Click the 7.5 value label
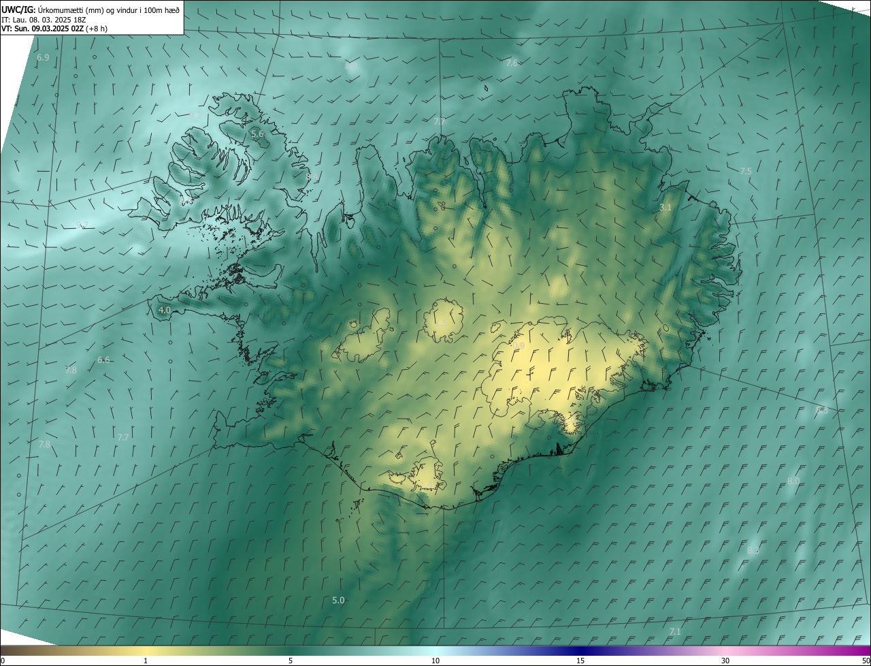Screen dimensions: 871x666 tap(746, 171)
